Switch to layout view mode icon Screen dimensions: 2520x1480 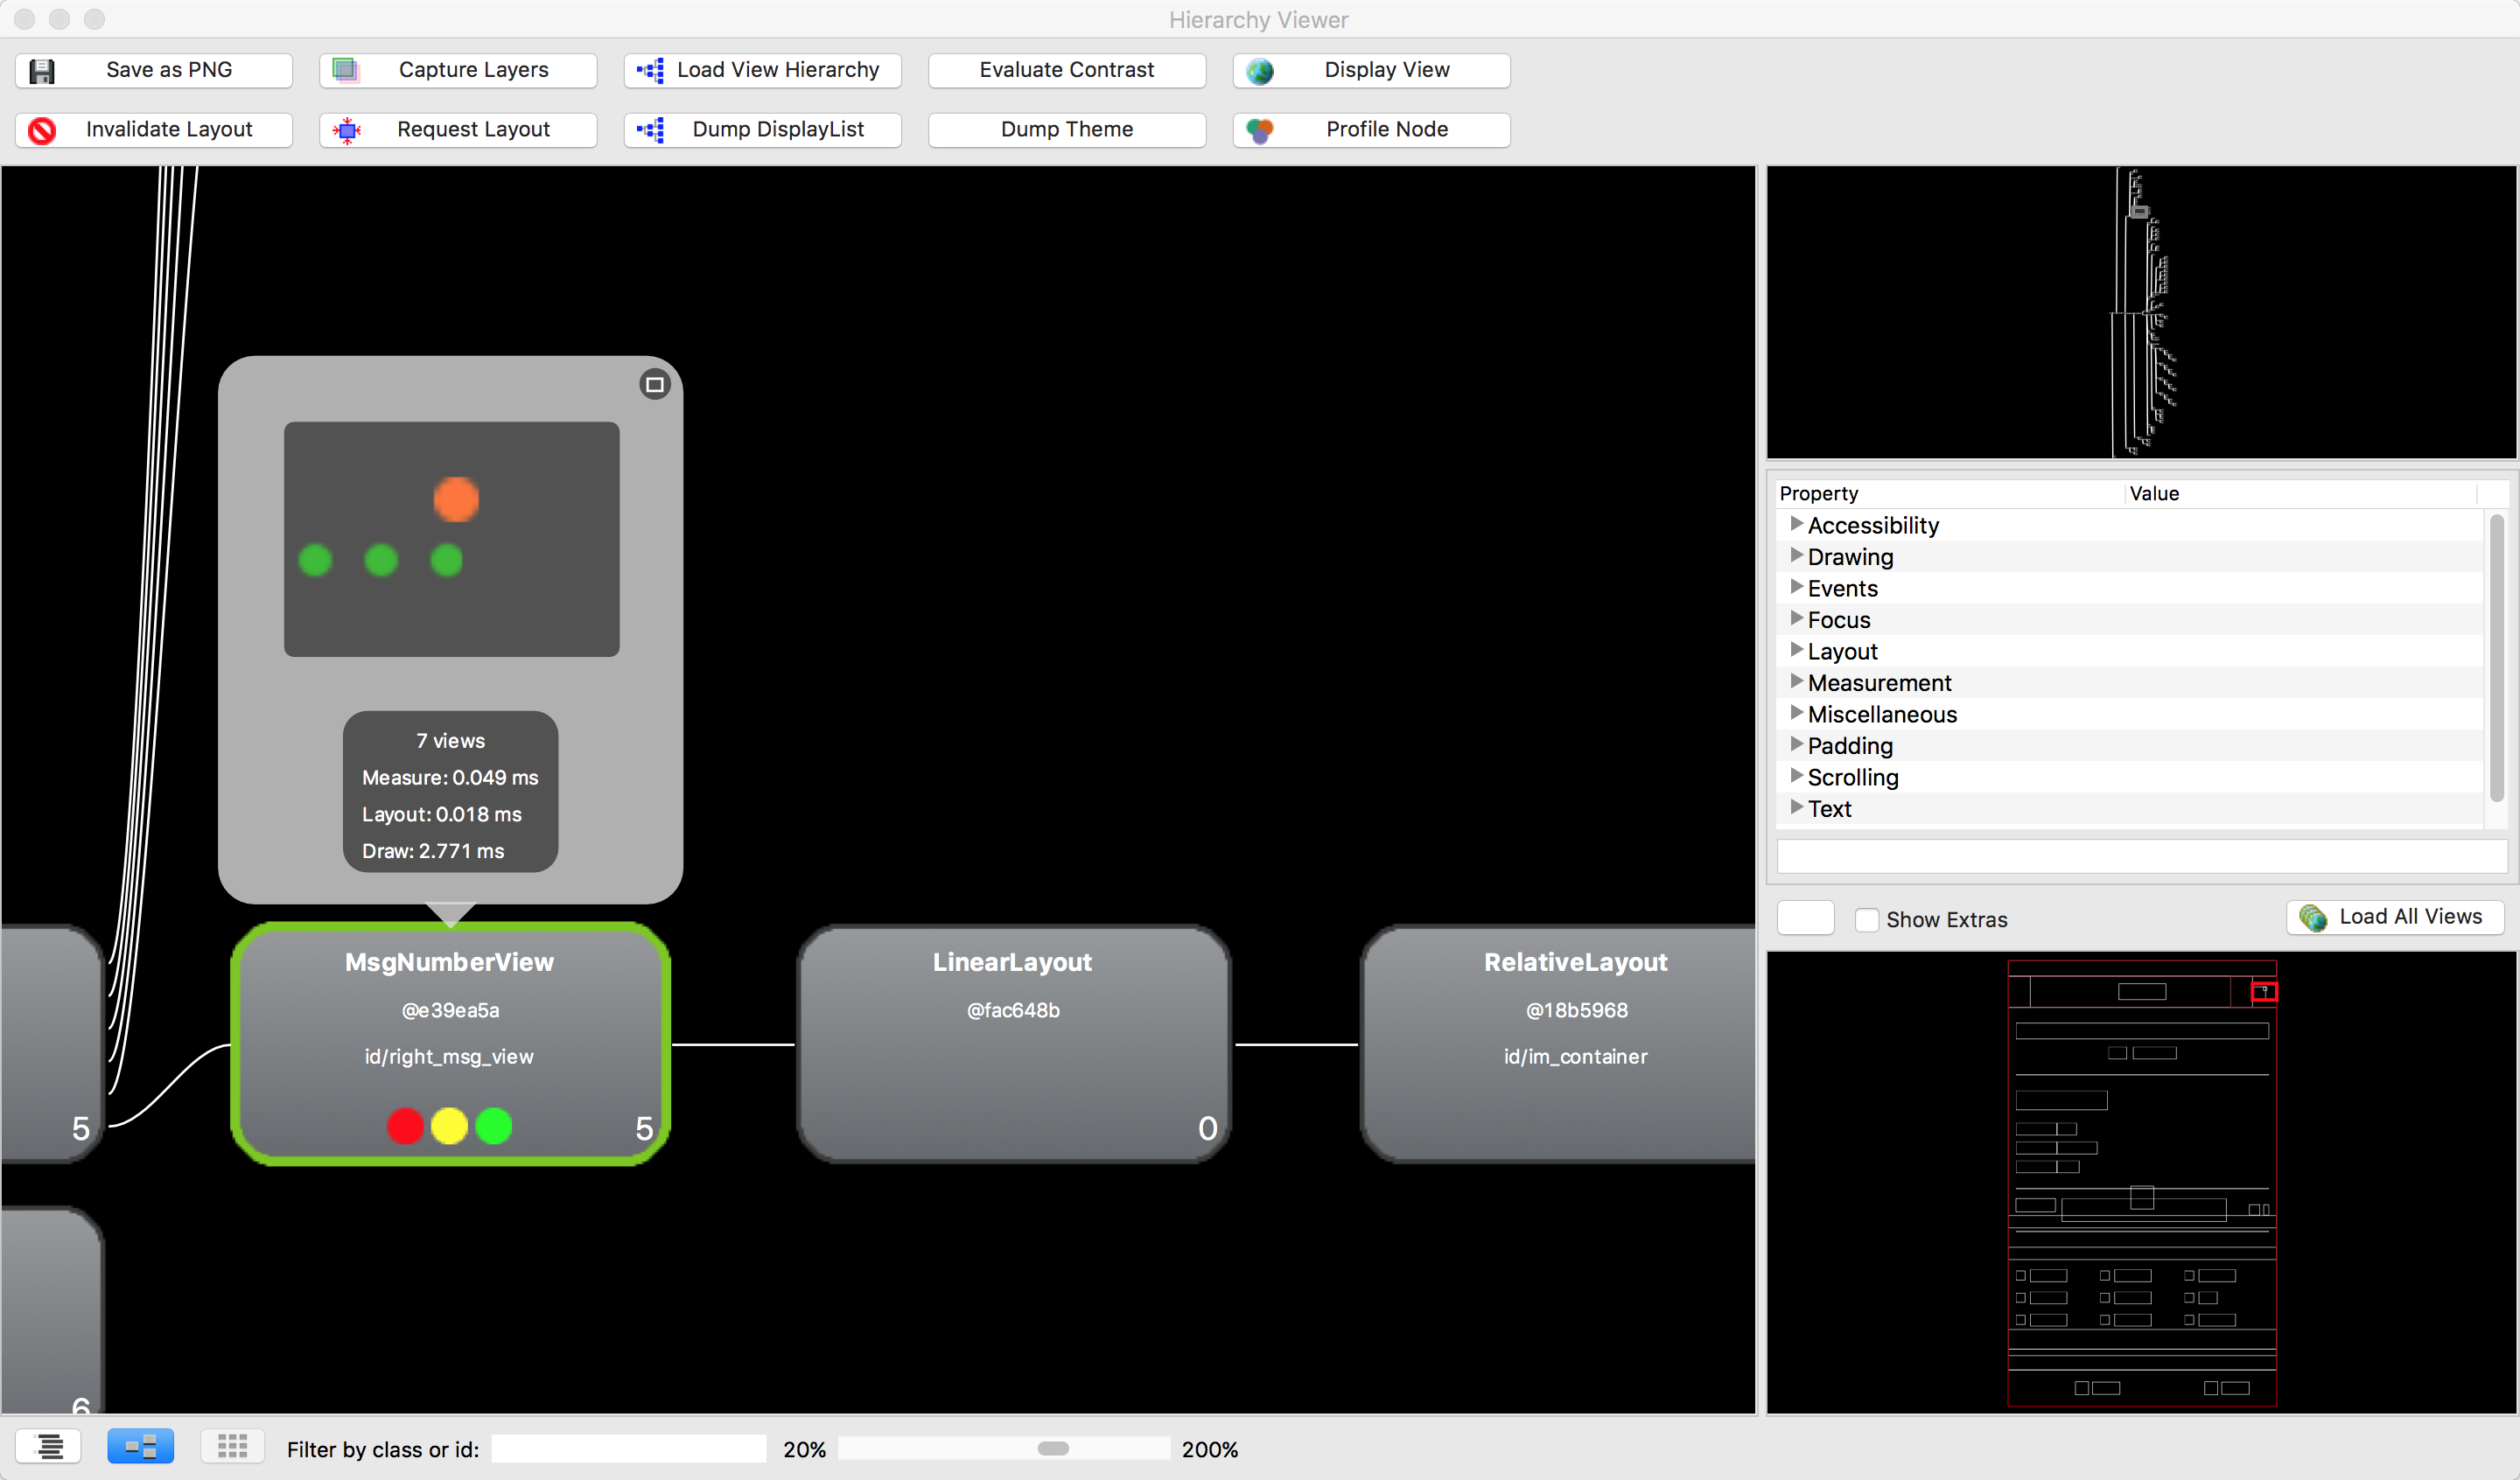[x=140, y=1446]
